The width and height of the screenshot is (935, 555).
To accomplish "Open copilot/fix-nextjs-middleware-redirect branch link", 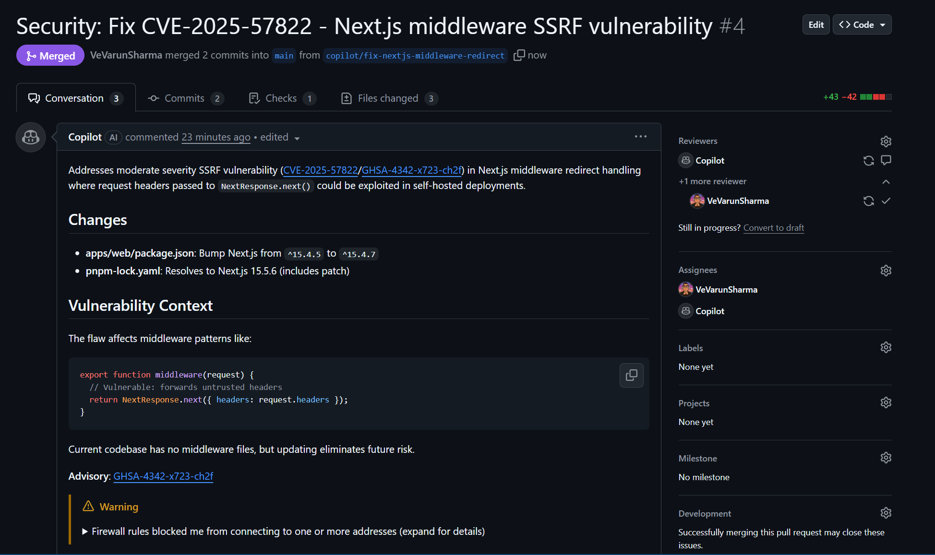I will coord(415,56).
